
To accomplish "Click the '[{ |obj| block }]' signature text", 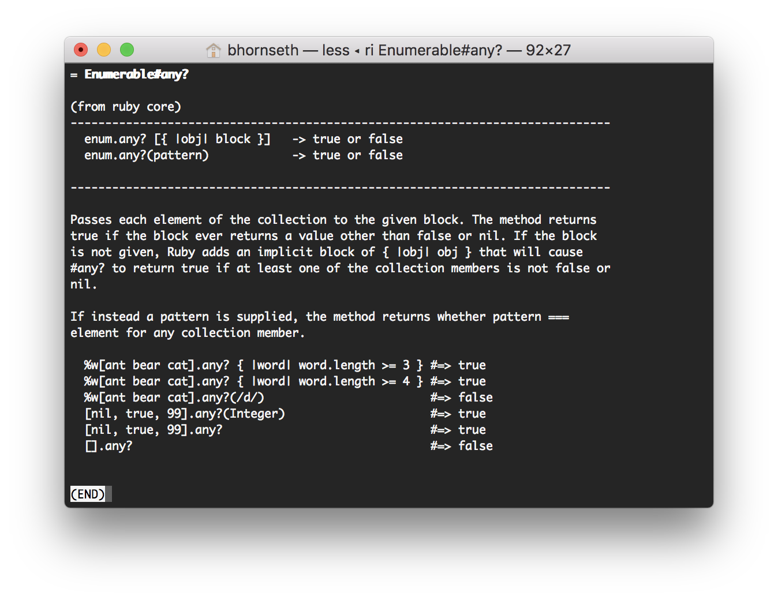I will [212, 139].
